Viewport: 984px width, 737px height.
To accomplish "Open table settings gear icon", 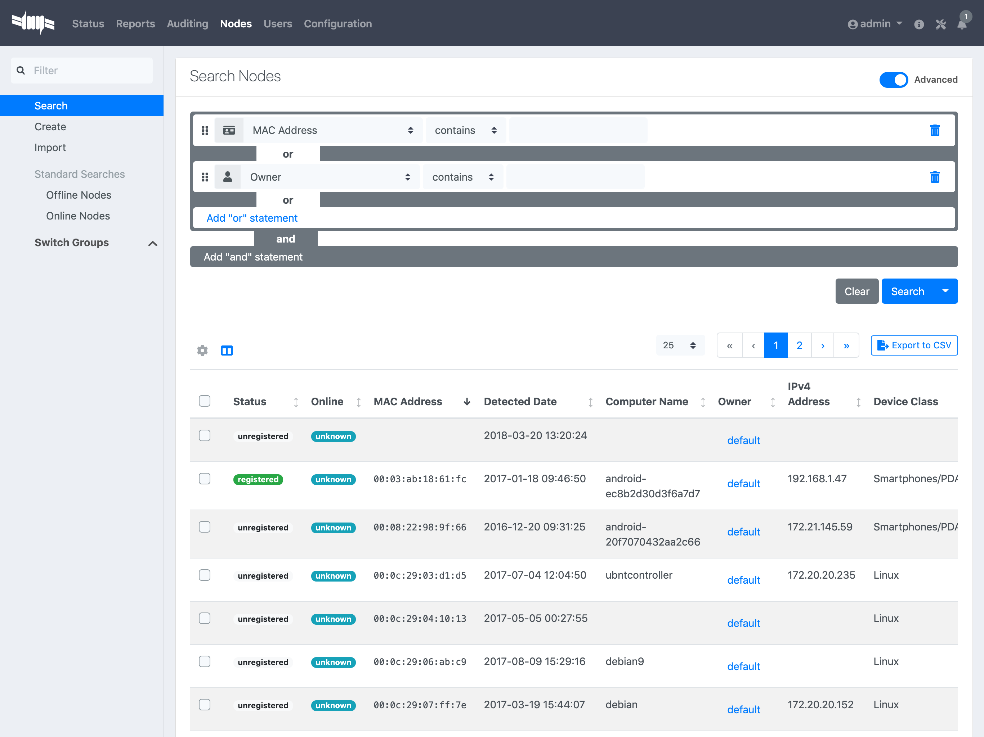I will click(202, 351).
